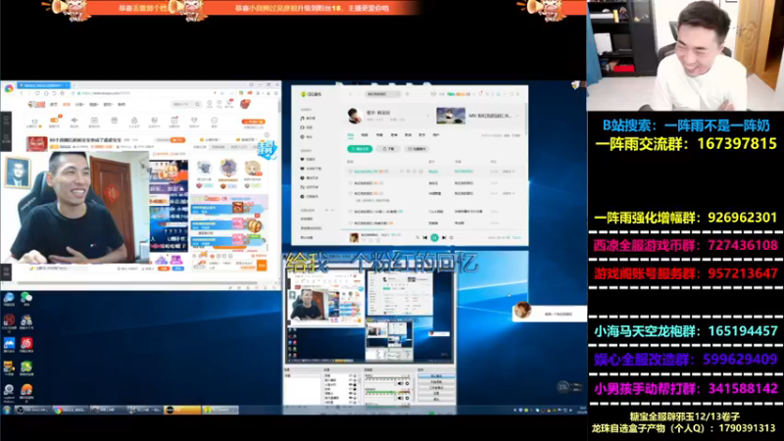Open the Radio item in sidebar
This screenshot has width=784, height=441.
[307, 136]
